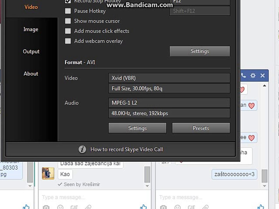The width and height of the screenshot is (279, 209).
Task: Switch to the Image tab
Action: (31, 29)
